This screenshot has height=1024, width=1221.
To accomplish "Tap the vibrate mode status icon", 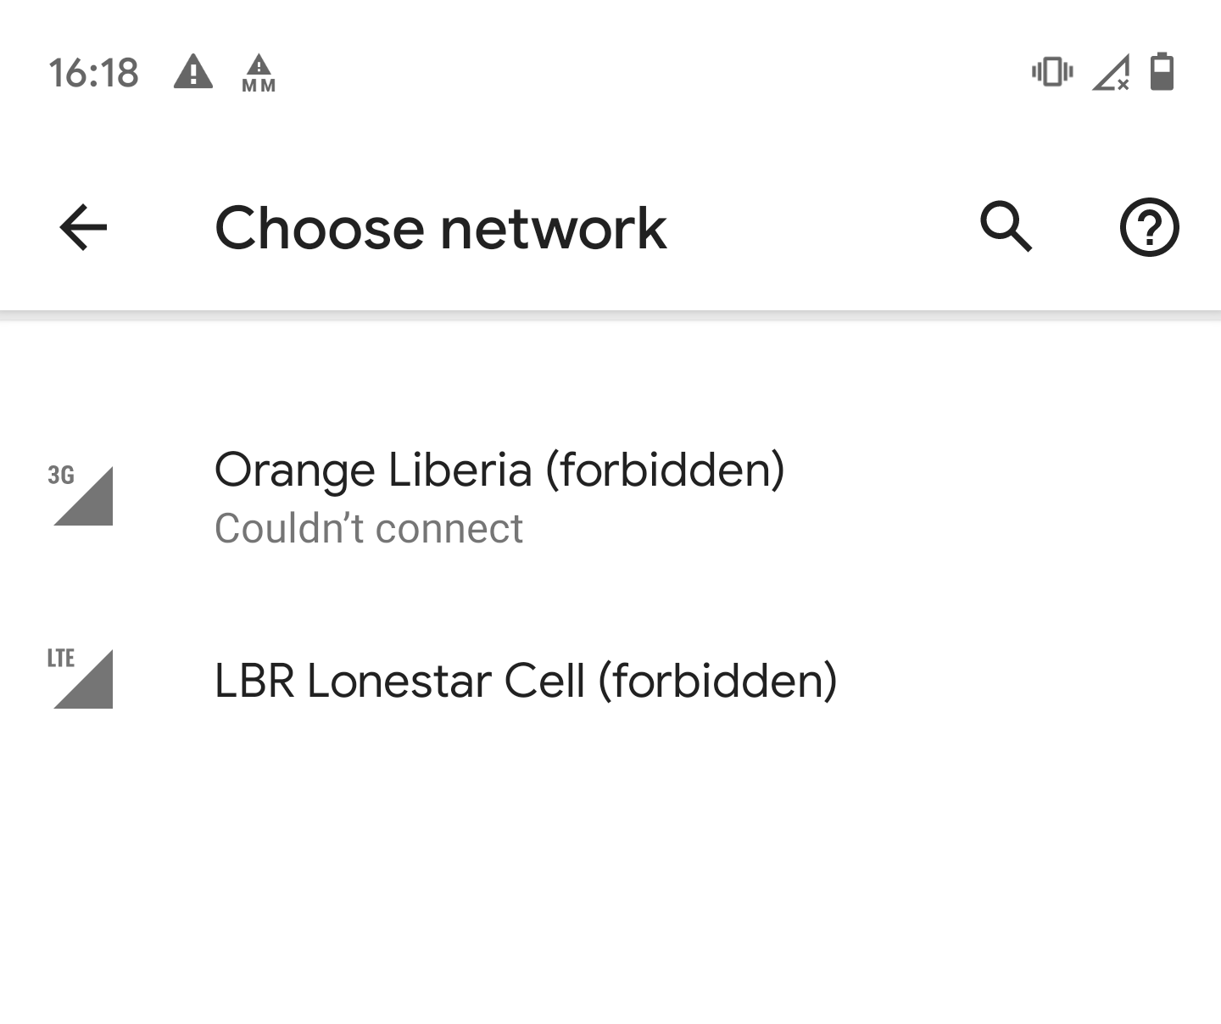I will pyautogui.click(x=1052, y=72).
